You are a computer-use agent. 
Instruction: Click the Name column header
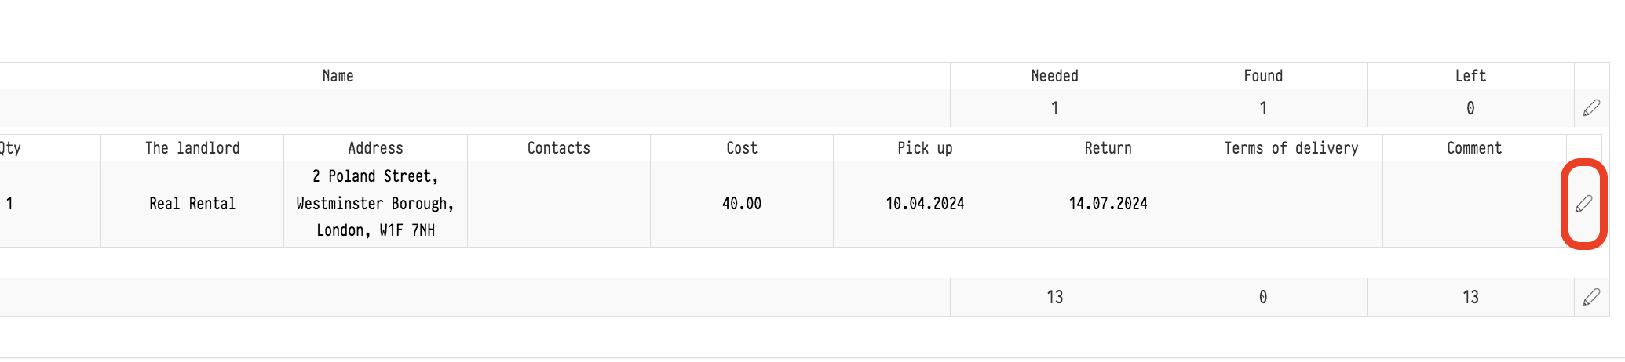(338, 76)
